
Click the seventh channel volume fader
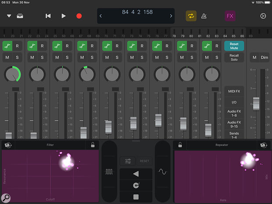(158, 120)
